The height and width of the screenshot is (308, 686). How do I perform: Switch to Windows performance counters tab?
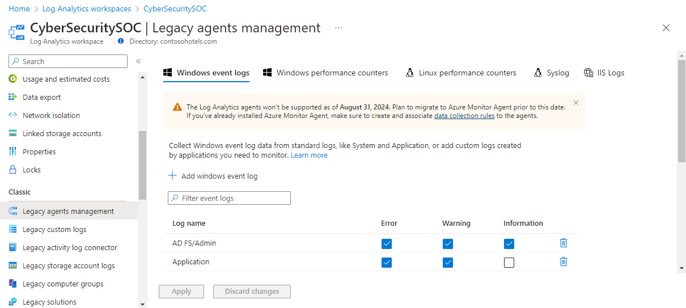(x=326, y=73)
